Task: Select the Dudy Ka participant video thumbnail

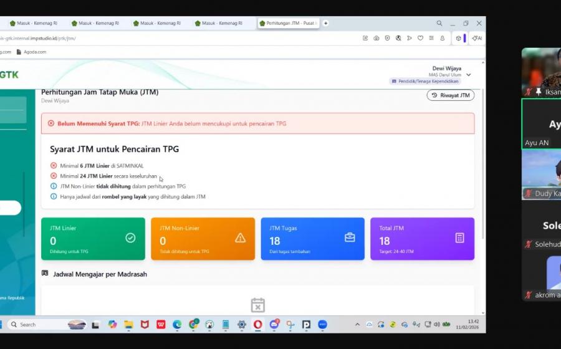Action: (x=541, y=175)
